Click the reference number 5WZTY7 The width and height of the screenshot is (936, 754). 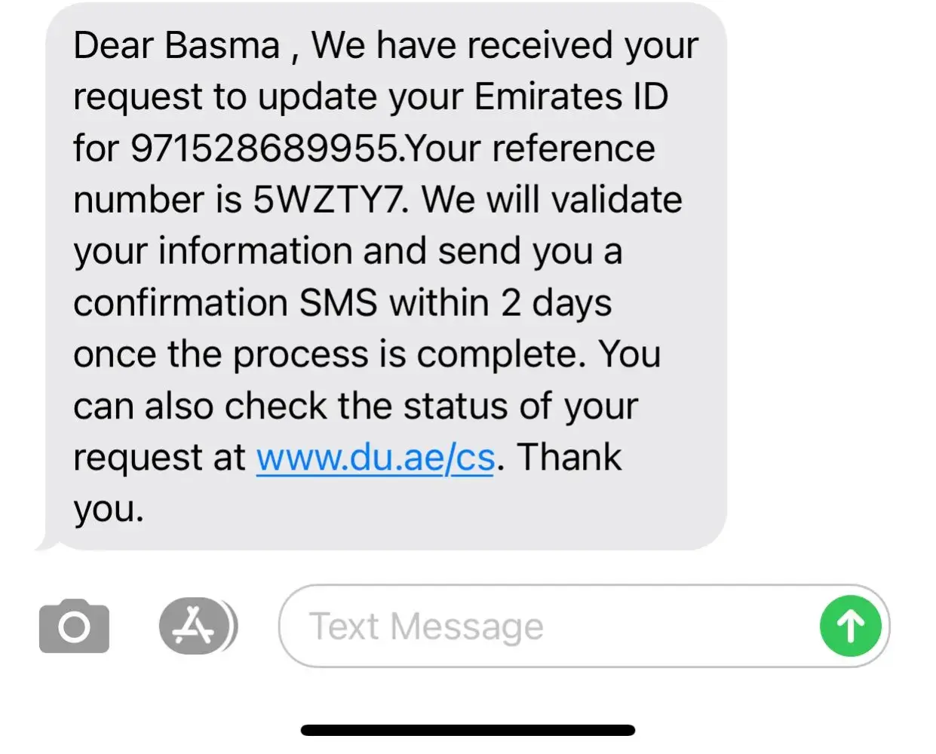tap(332, 200)
